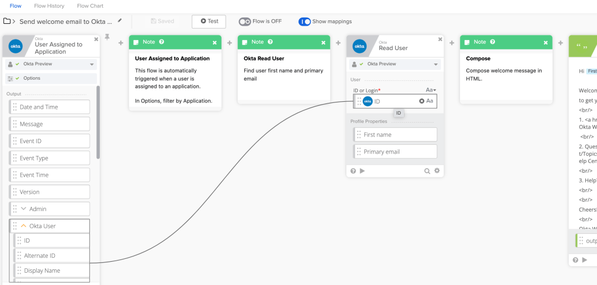Click the folder icon before the flow name

pyautogui.click(x=8, y=21)
